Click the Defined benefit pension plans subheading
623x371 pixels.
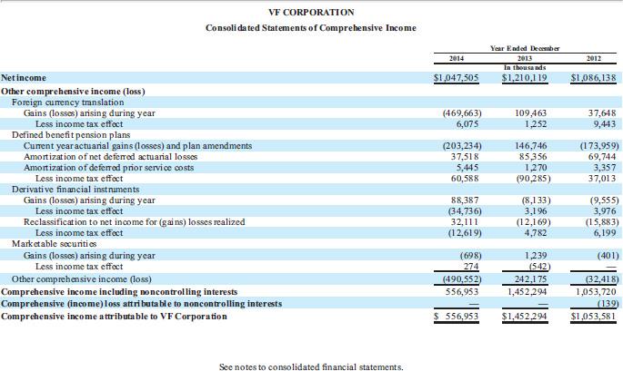[68, 134]
